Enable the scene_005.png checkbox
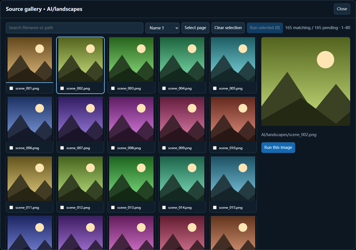Image resolution: width=356 pixels, height=250 pixels. click(x=215, y=88)
